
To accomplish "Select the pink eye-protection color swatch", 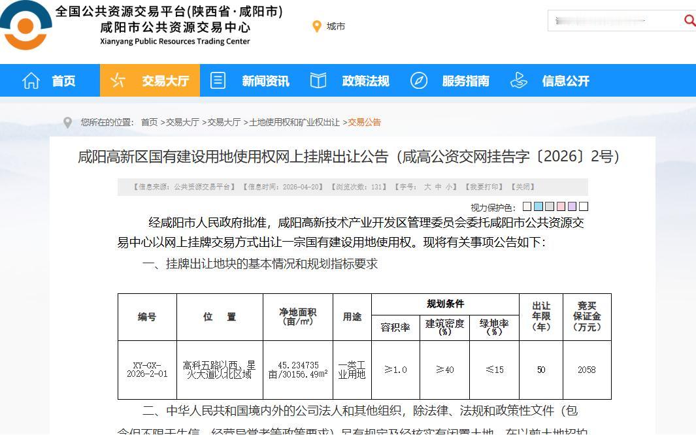I will 561,206.
